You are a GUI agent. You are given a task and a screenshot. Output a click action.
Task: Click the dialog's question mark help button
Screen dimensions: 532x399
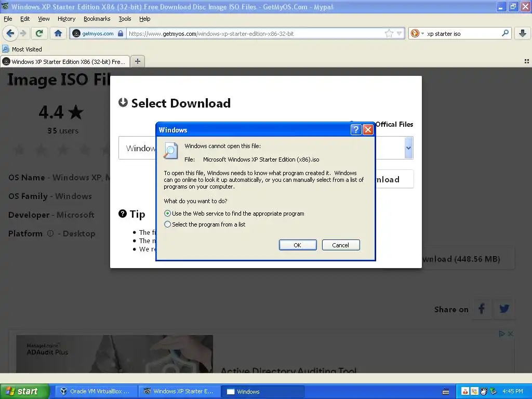tap(355, 129)
